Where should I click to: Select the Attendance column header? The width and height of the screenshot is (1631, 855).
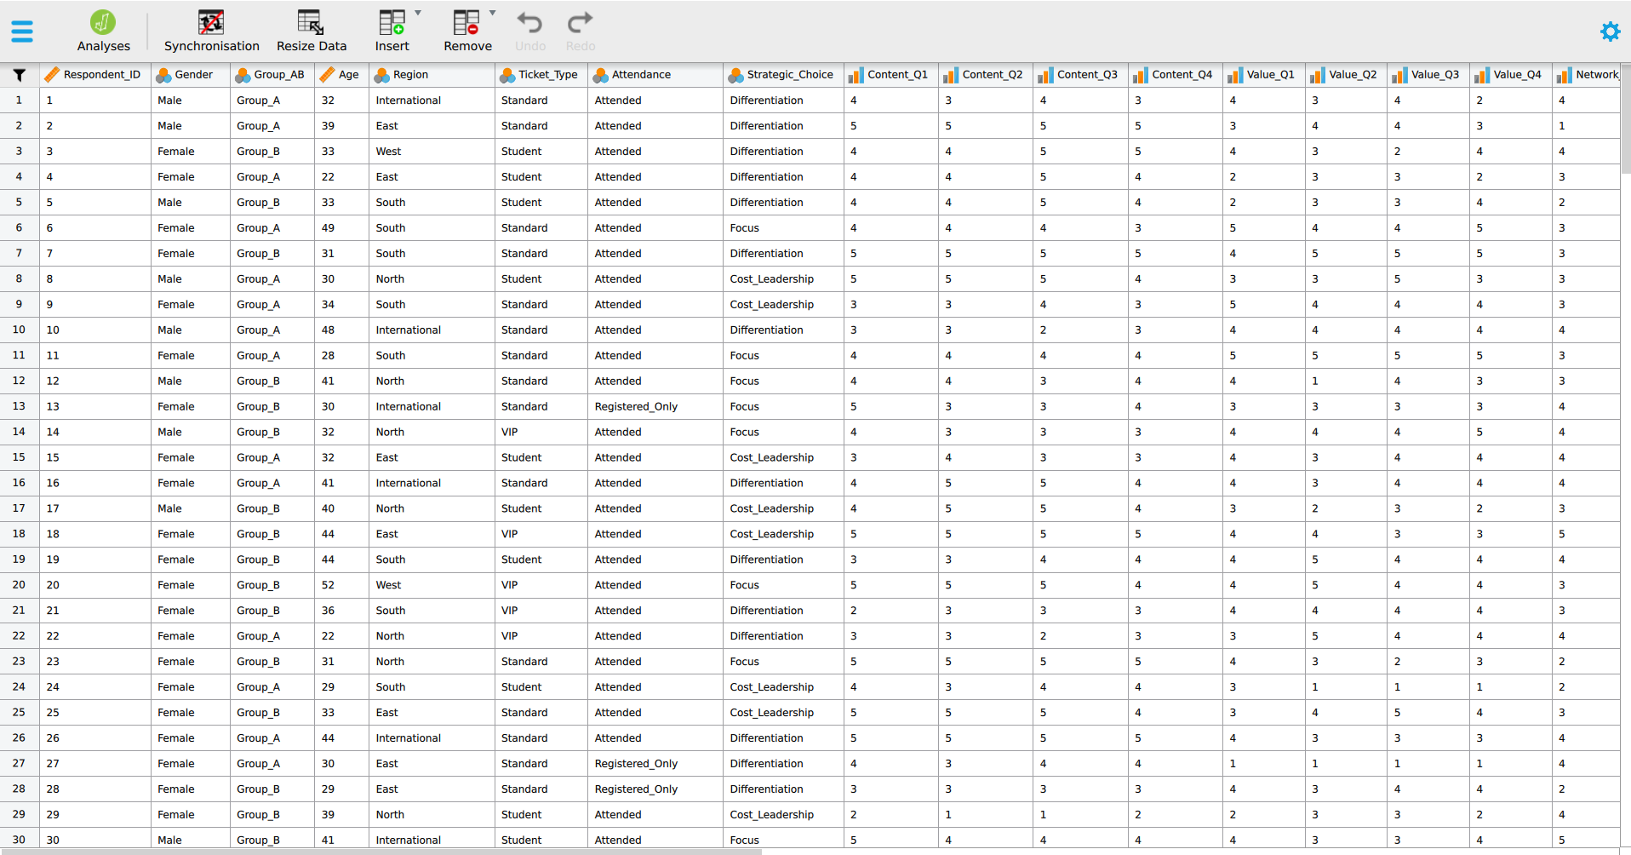pyautogui.click(x=655, y=75)
